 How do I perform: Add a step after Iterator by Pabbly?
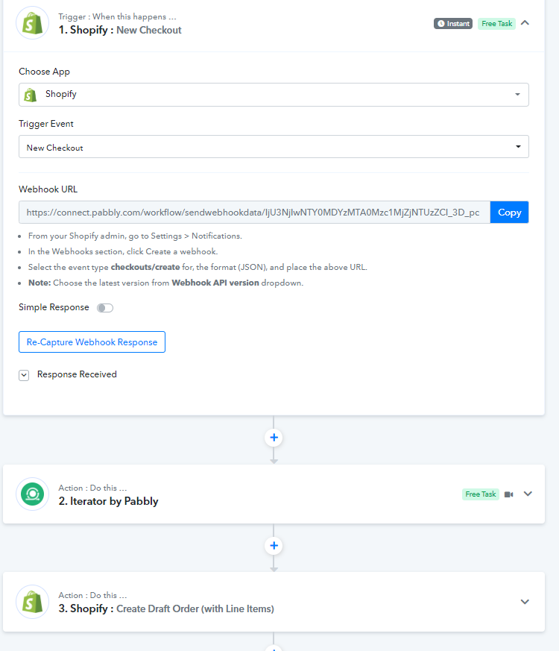[x=274, y=546]
